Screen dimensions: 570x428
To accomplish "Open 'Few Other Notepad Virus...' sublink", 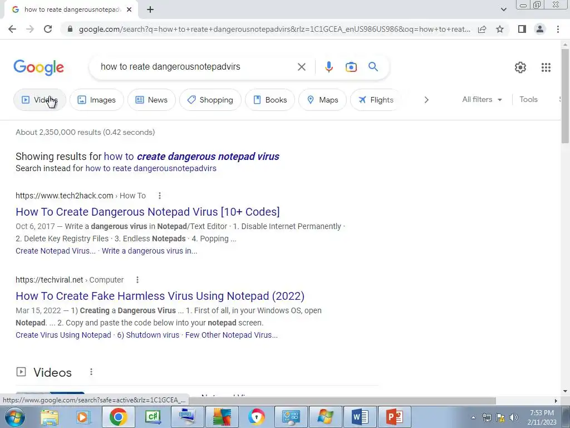I will coord(232,335).
